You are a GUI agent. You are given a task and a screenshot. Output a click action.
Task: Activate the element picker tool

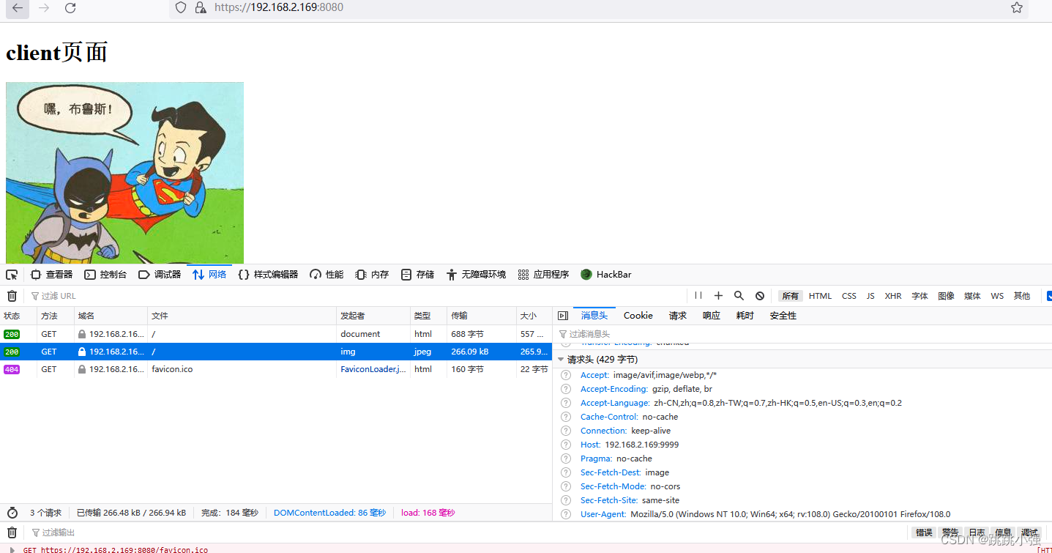click(x=12, y=275)
